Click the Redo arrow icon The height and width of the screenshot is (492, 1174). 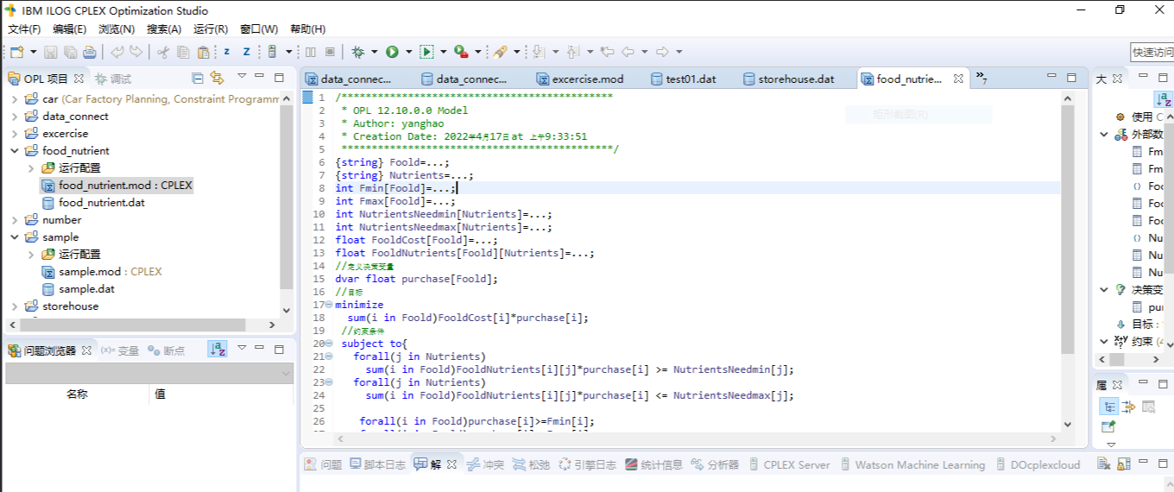(136, 52)
